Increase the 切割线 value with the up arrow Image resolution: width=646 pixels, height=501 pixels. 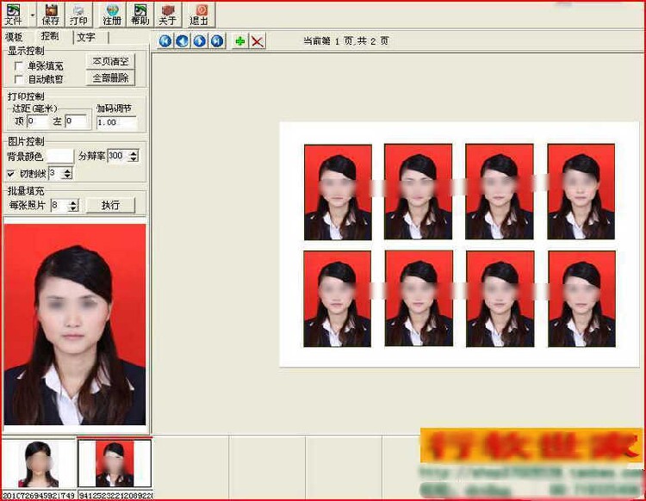[68, 170]
